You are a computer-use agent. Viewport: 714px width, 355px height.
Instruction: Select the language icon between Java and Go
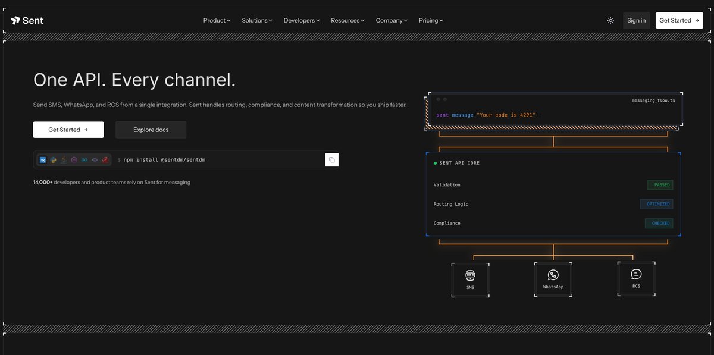(74, 160)
